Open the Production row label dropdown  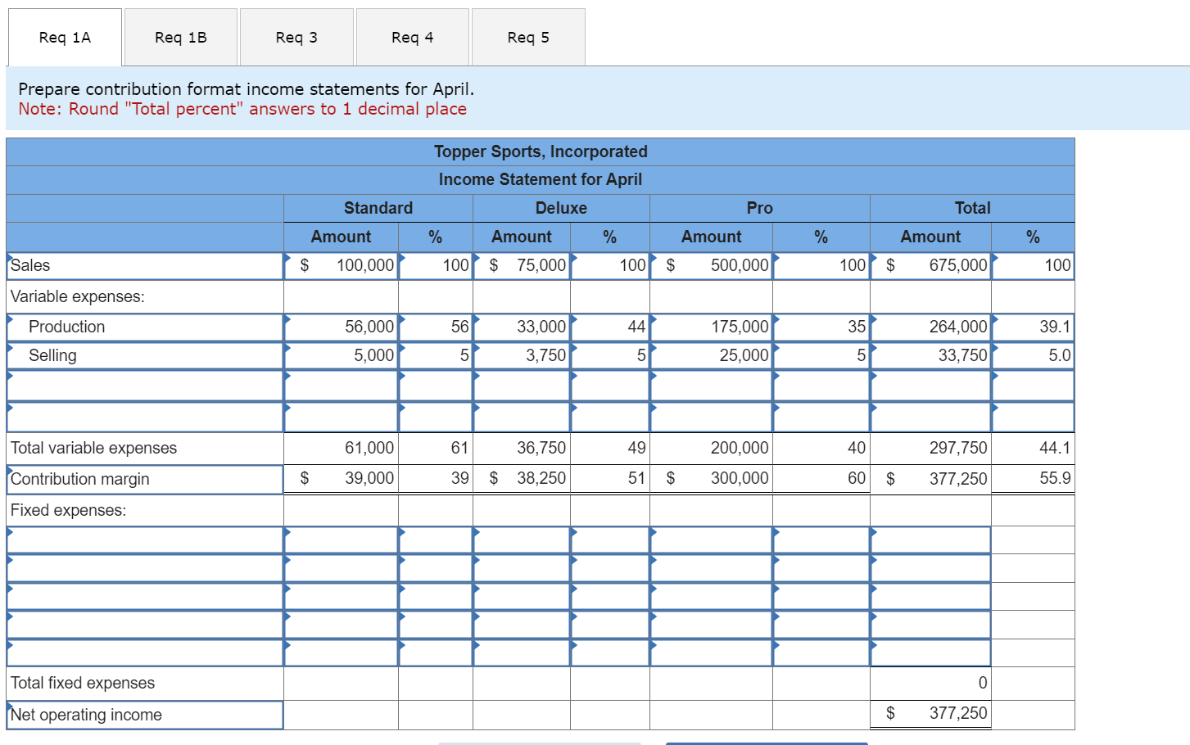pos(145,327)
